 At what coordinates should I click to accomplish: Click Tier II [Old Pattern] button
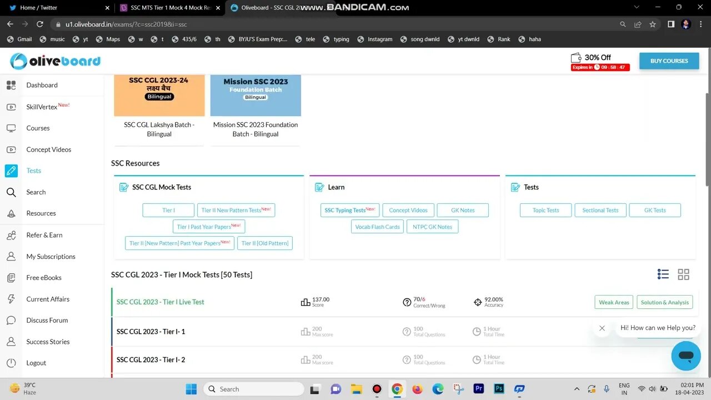click(x=265, y=243)
